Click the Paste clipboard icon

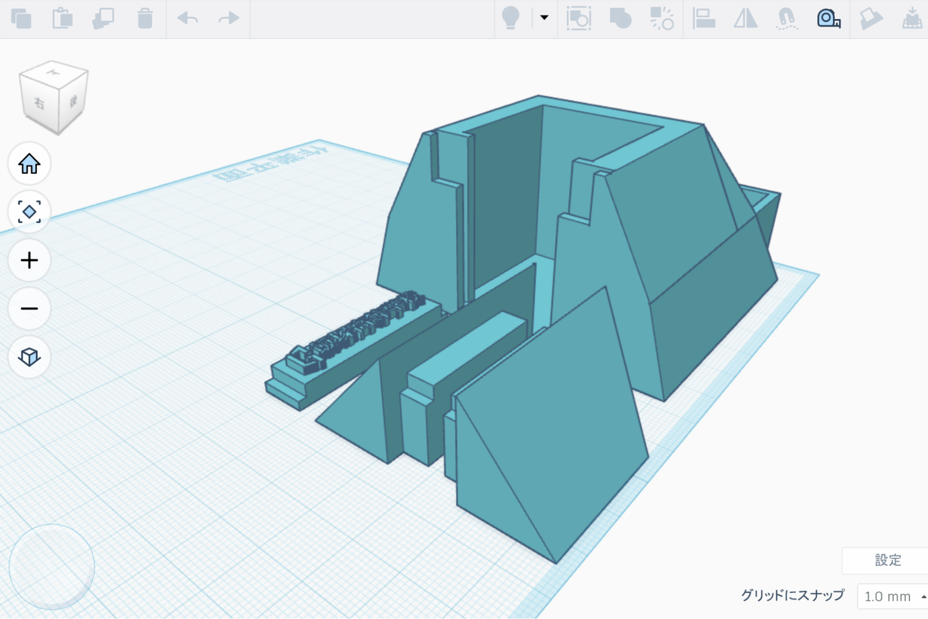[62, 19]
